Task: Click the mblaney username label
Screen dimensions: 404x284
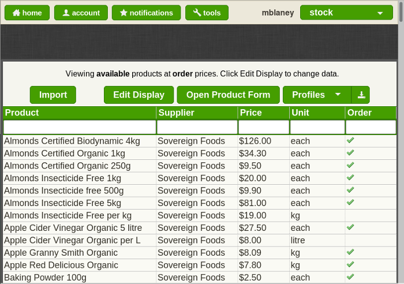Action: point(278,13)
